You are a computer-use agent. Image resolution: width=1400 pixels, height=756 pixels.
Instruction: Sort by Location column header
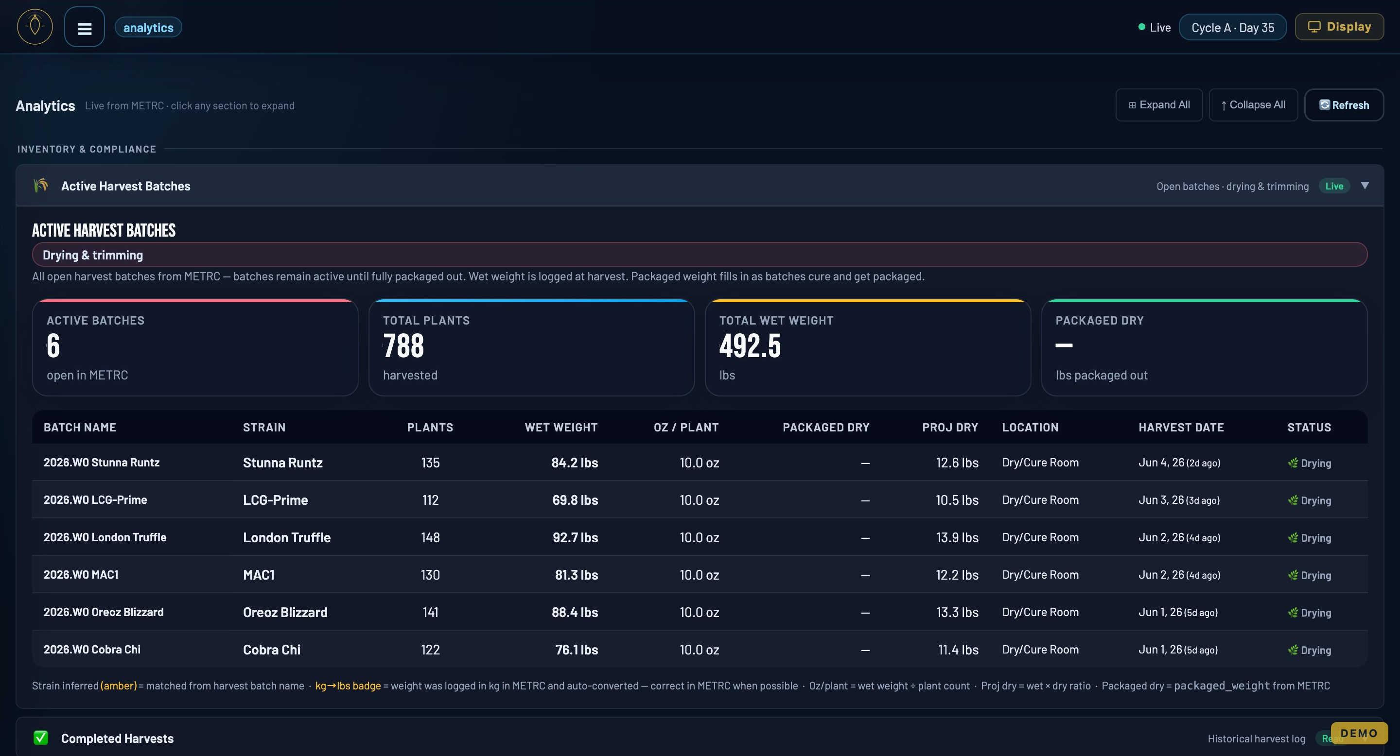point(1030,428)
